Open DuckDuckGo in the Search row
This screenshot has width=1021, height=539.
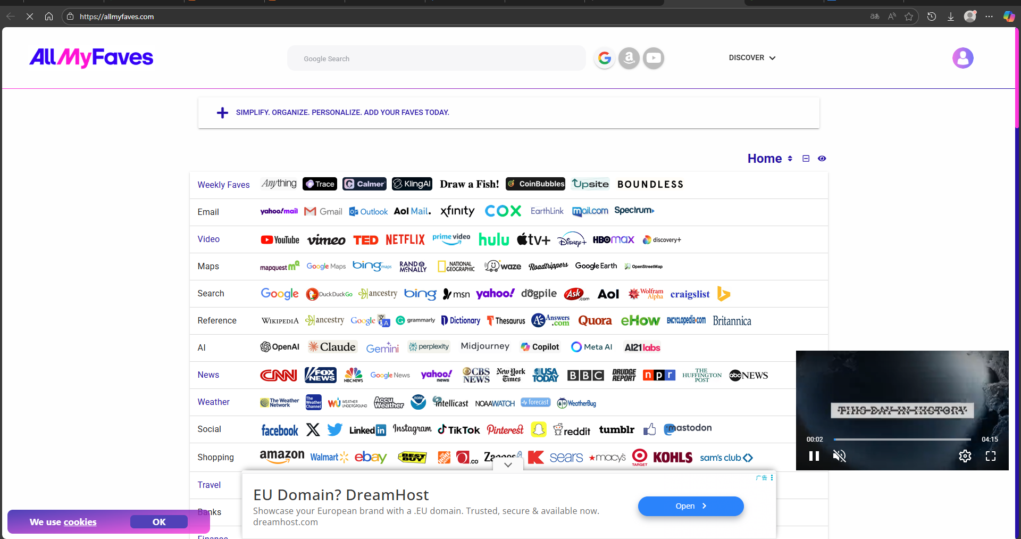[329, 294]
